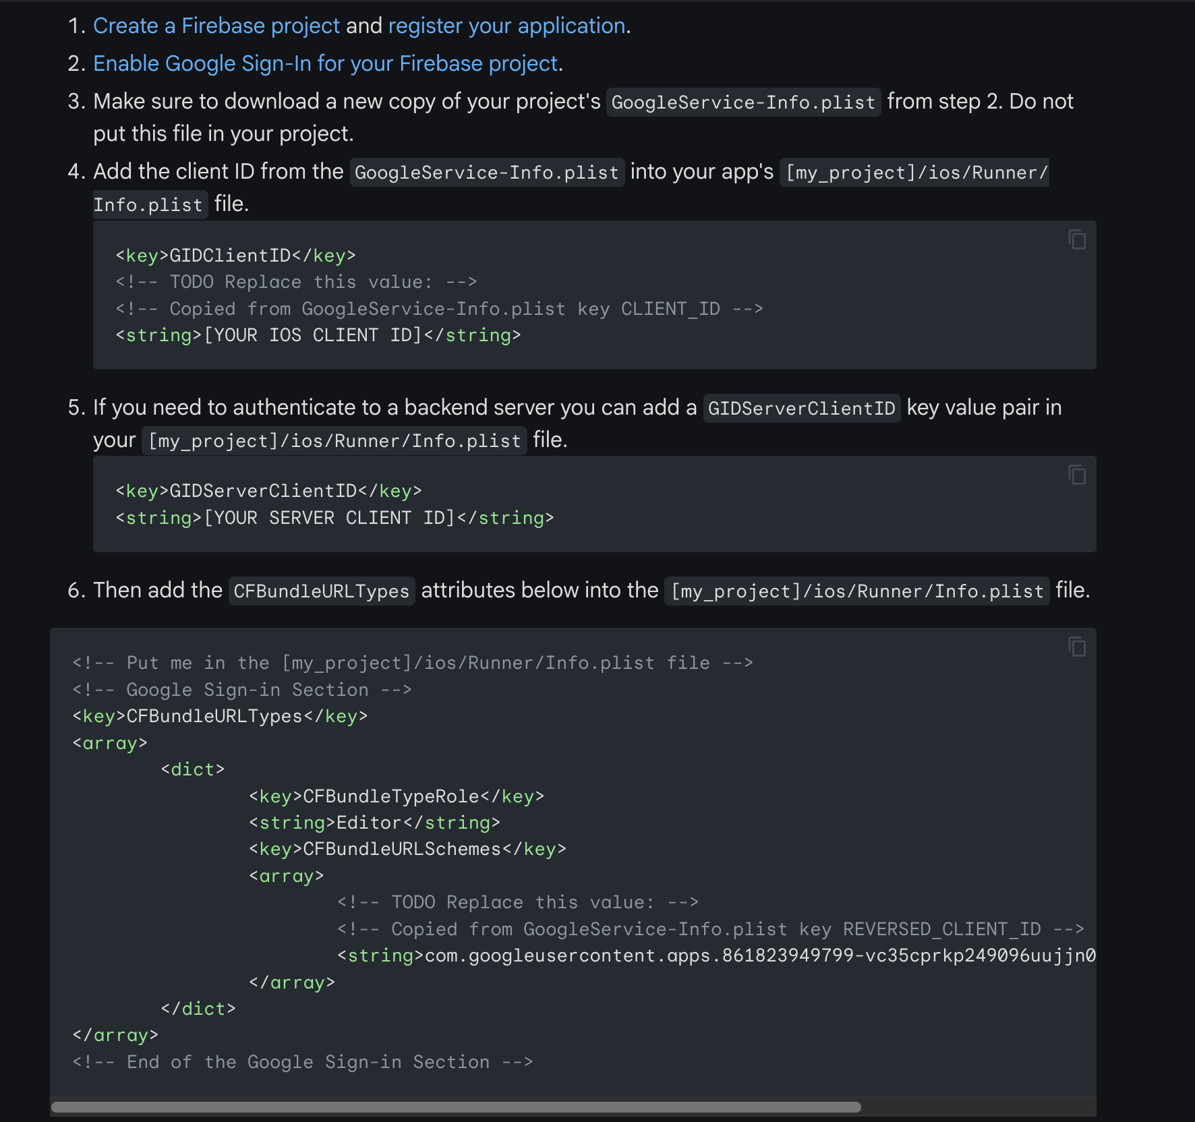Image resolution: width=1195 pixels, height=1122 pixels.
Task: Click the [YOUR IOS CLIENT ID] placeholder text
Action: tap(313, 335)
